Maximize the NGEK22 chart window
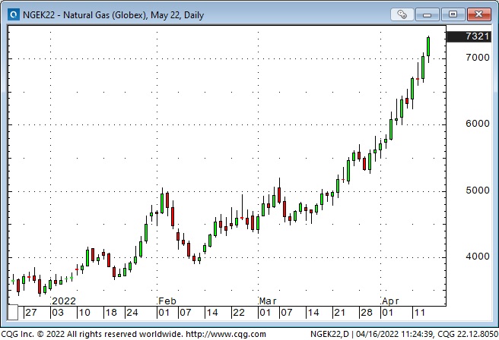 (453, 14)
